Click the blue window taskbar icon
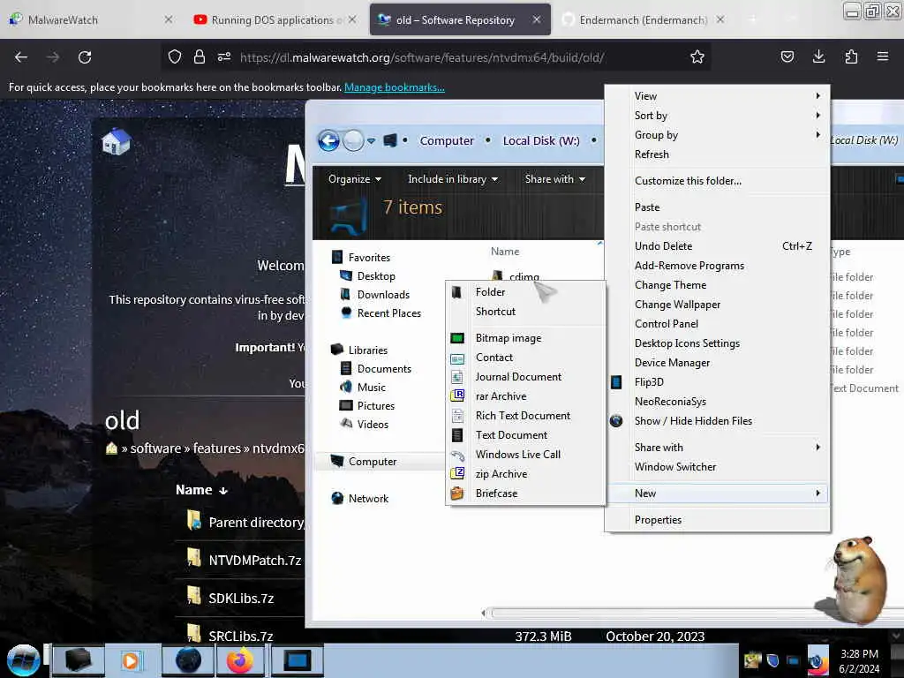The width and height of the screenshot is (904, 678). point(298,660)
